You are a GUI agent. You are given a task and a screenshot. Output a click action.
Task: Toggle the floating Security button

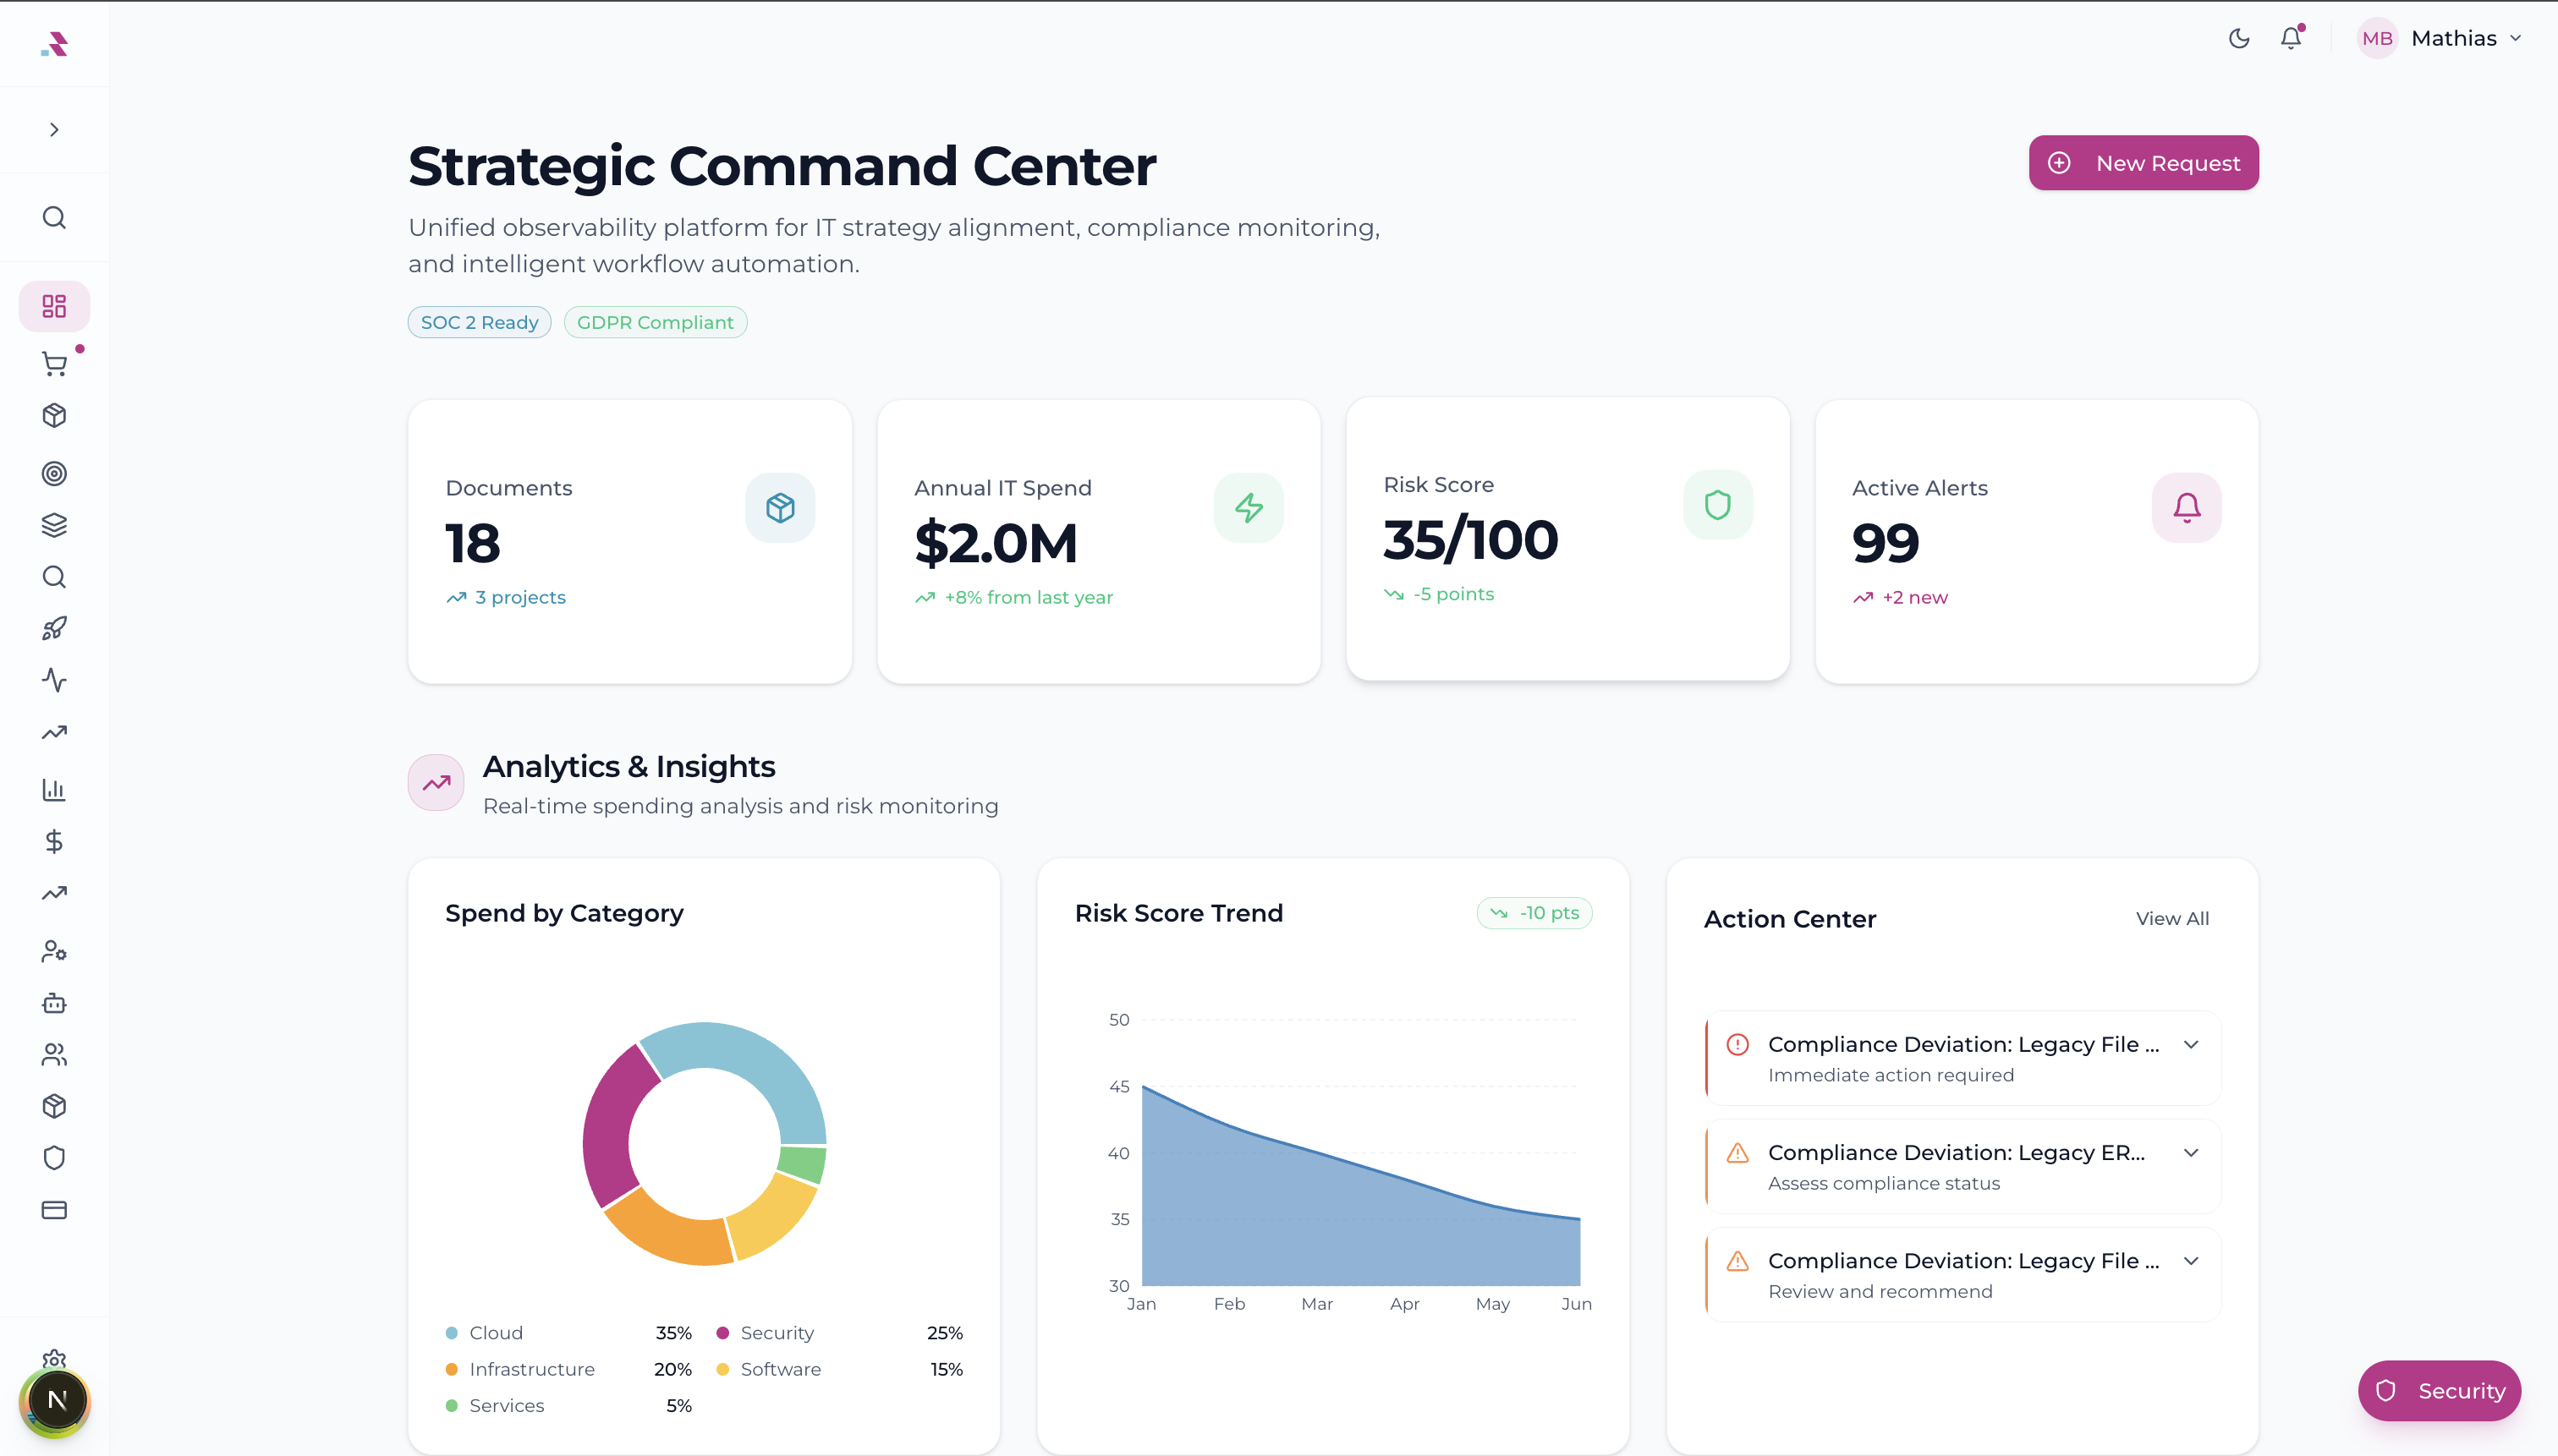[x=2439, y=1390]
